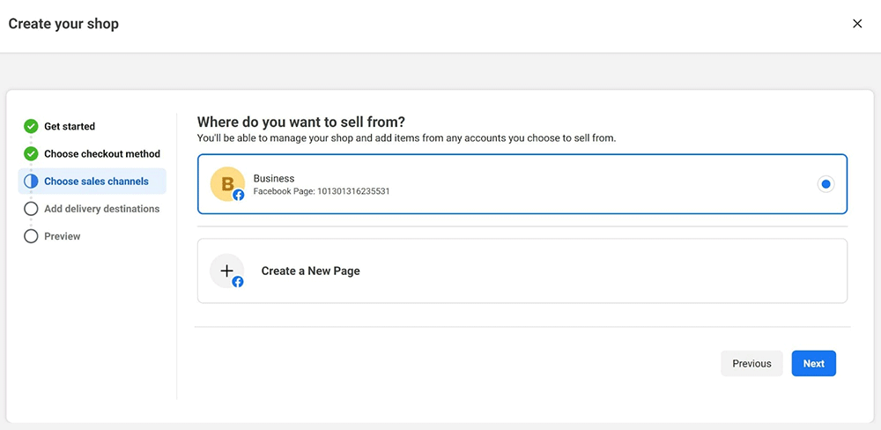881x430 pixels.
Task: Click Facebook badge on the Business avatar
Action: tap(238, 196)
